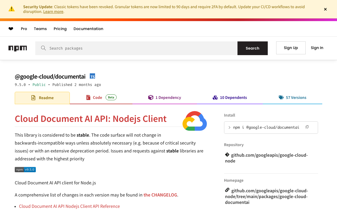Click the homepage chain link icon
The height and width of the screenshot is (211, 337).
click(x=227, y=190)
